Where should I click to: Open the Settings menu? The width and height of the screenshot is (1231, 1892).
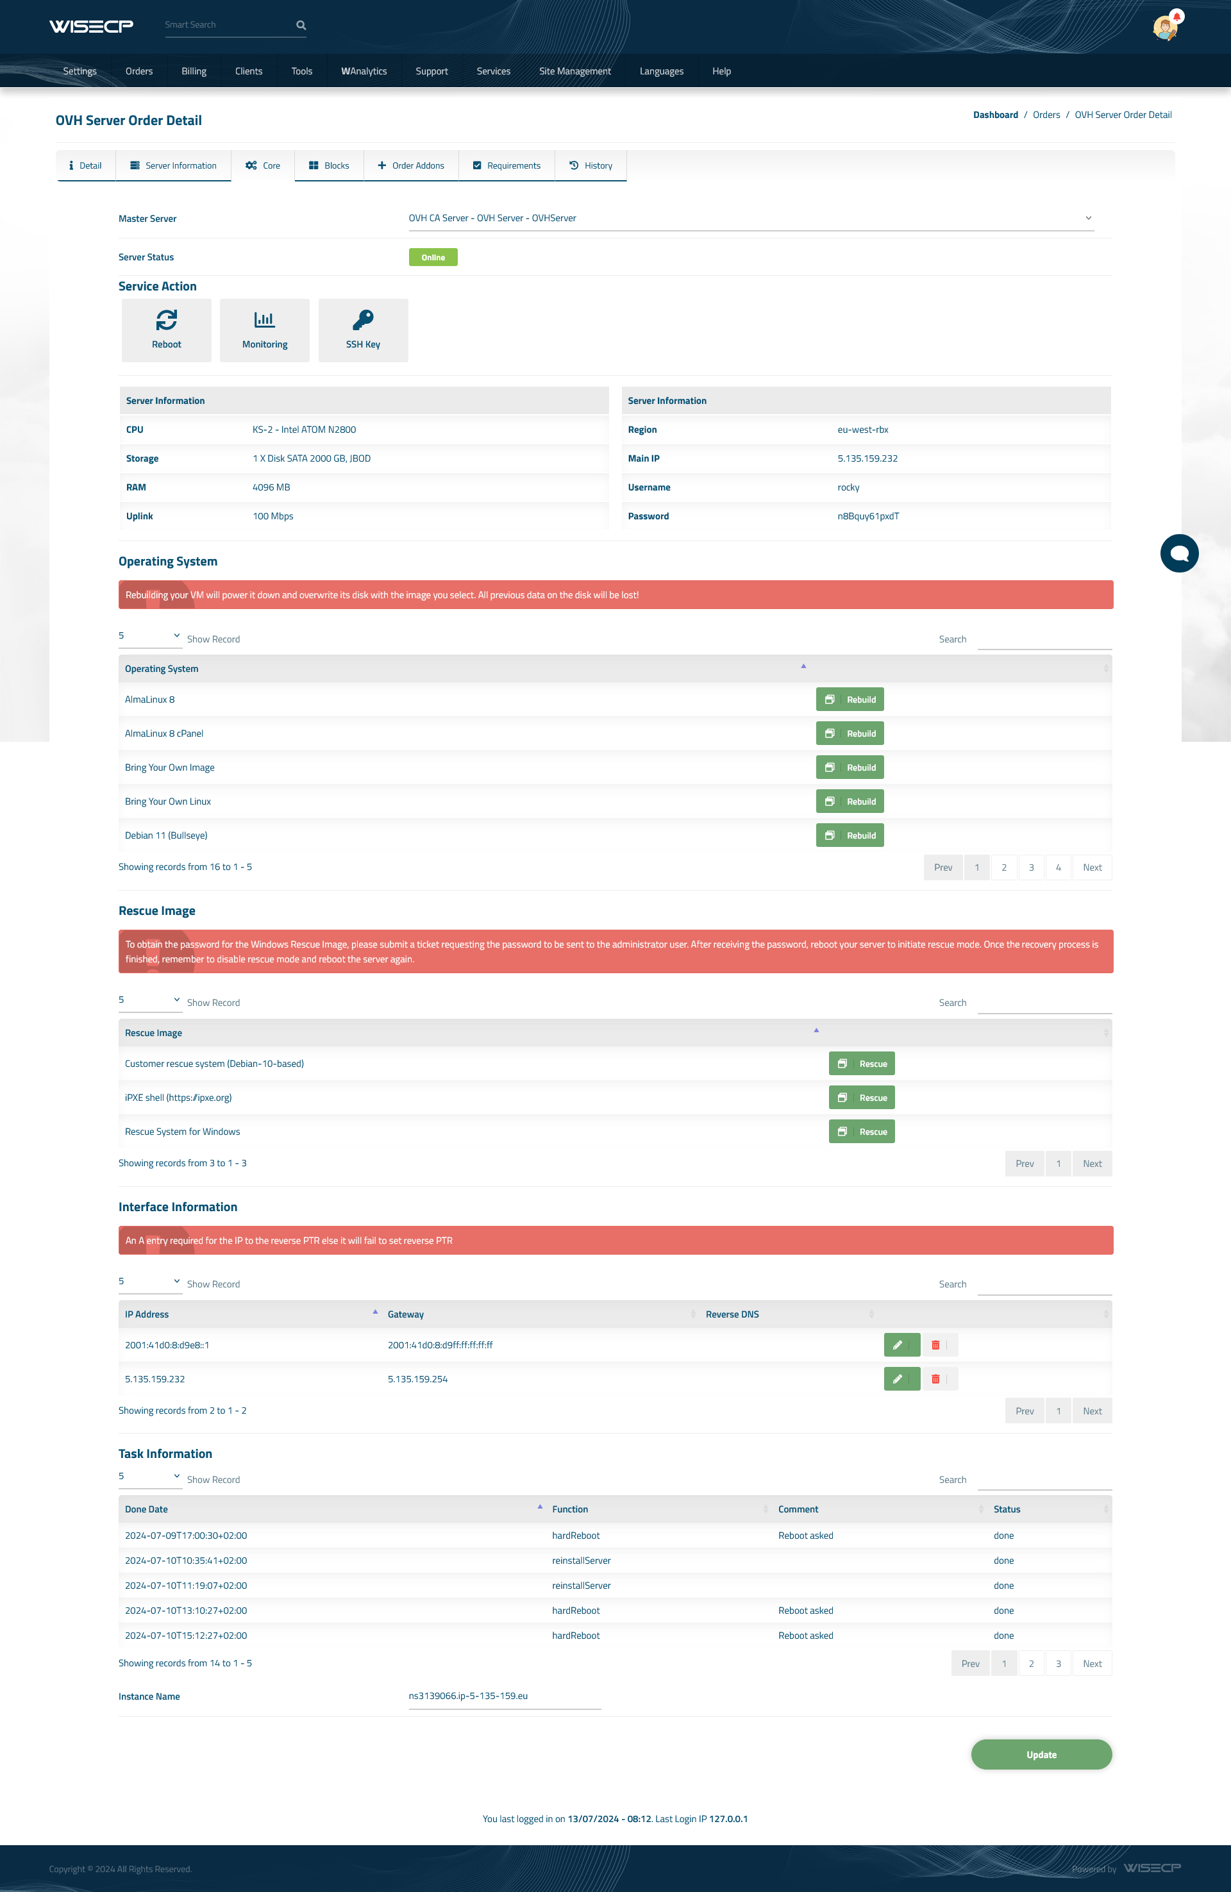click(x=80, y=71)
